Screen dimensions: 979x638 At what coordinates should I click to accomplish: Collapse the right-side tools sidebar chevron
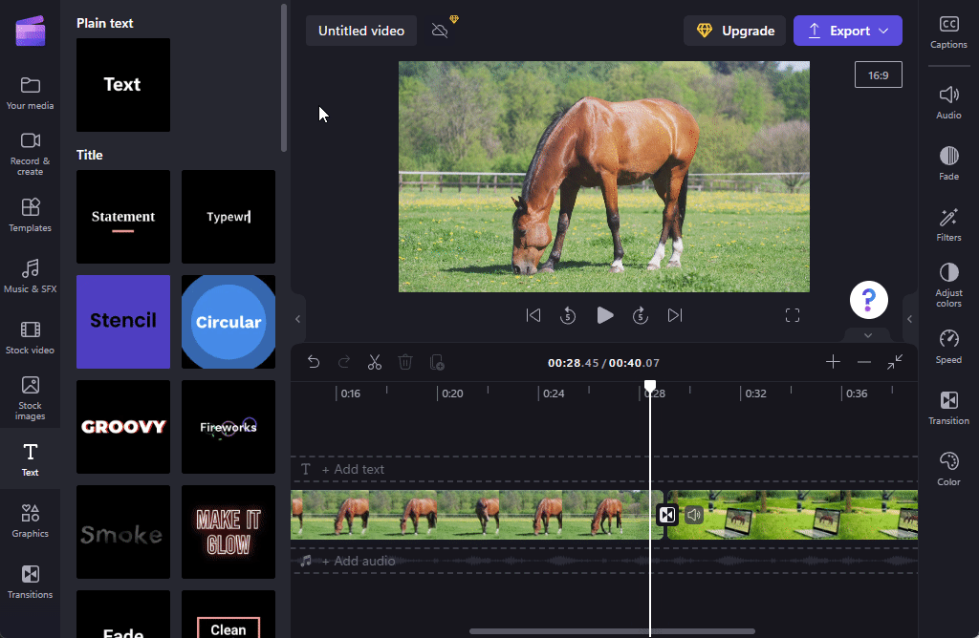(x=909, y=319)
